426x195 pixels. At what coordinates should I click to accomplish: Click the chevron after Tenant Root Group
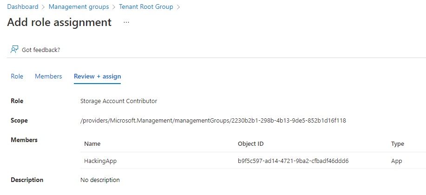pyautogui.click(x=178, y=7)
